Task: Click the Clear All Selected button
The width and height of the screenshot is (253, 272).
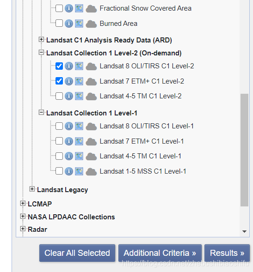Action: tap(77, 253)
